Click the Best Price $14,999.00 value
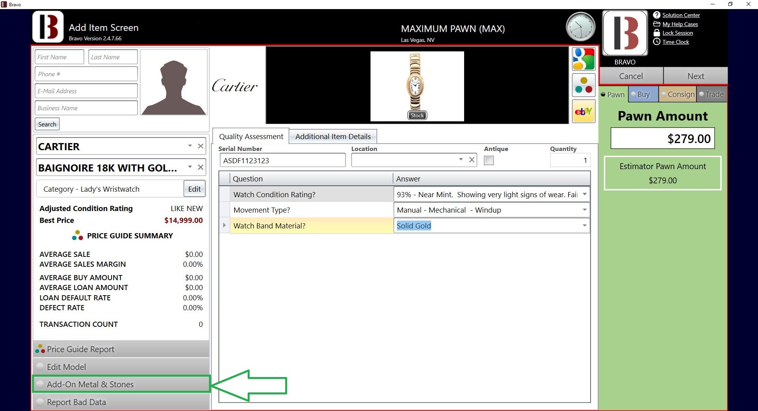This screenshot has height=411, width=758. (x=183, y=220)
